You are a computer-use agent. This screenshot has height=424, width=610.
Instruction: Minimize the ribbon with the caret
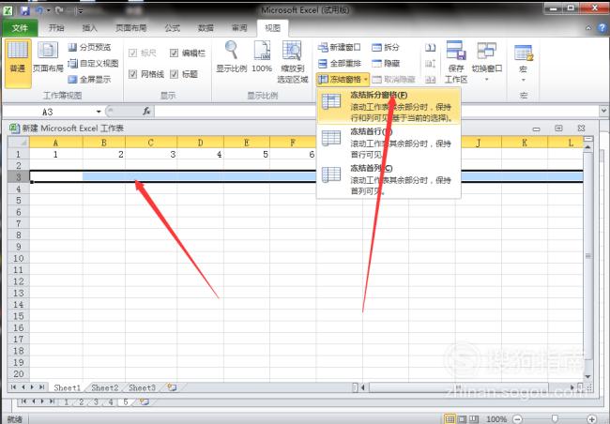click(588, 28)
